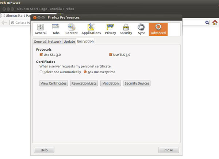
Task: Switch to the General sub-tab under Advanced
Action: [x=40, y=42]
